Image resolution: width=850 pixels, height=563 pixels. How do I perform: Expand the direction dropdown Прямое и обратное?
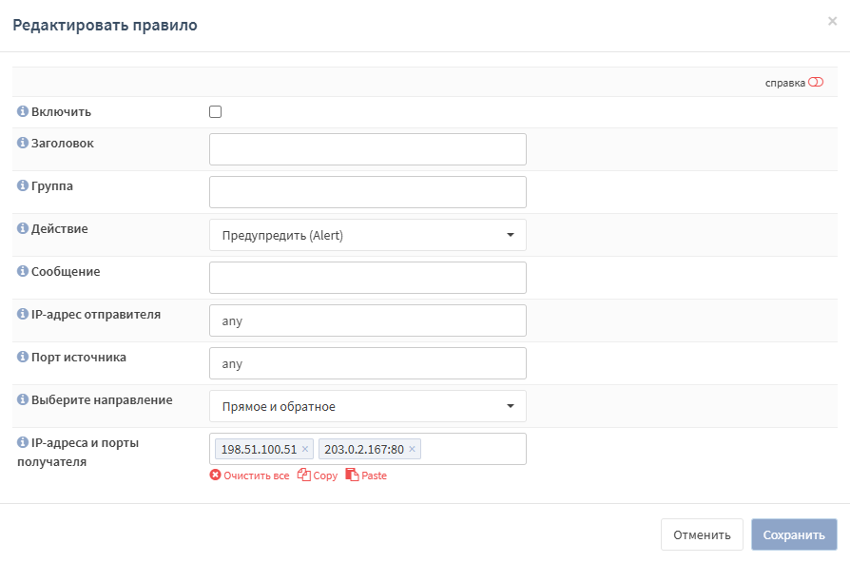(x=367, y=406)
